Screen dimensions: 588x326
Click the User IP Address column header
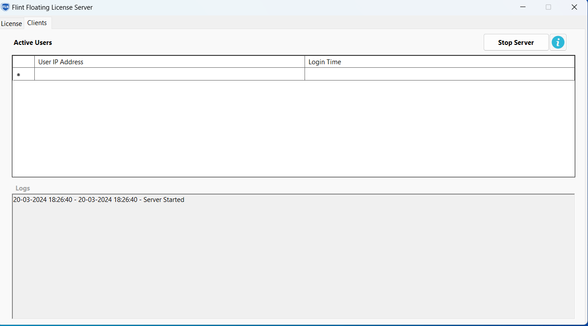(169, 62)
